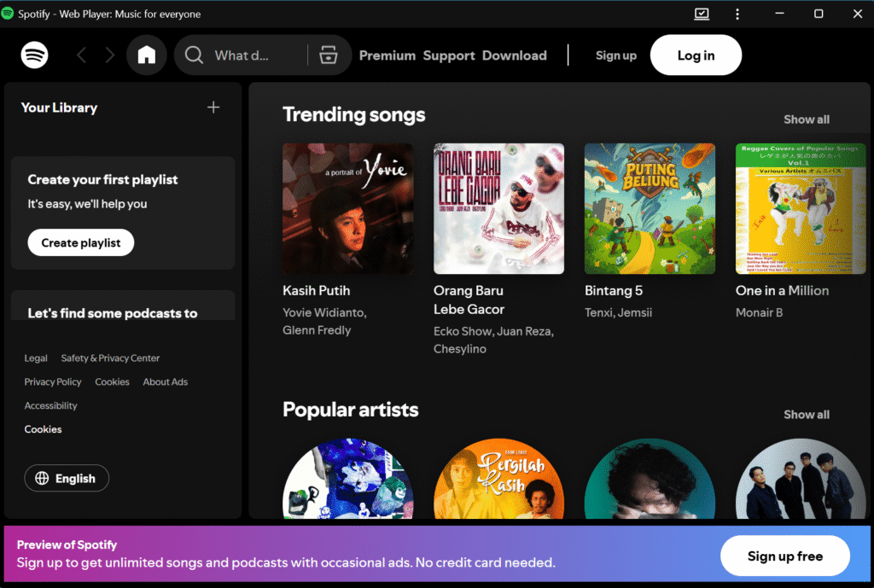Open the English language selector
874x588 pixels.
67,479
